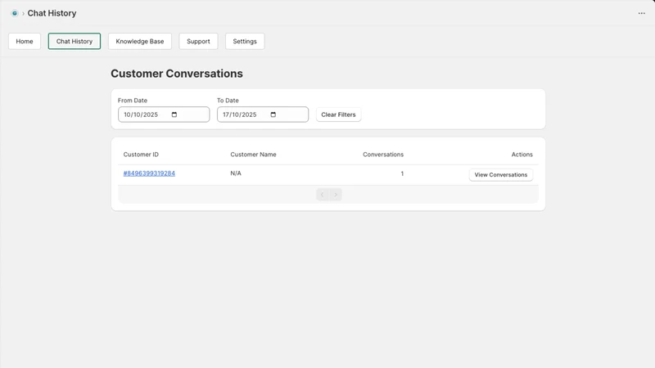The height and width of the screenshot is (368, 655).
Task: Click the View Conversations button
Action: (x=501, y=175)
